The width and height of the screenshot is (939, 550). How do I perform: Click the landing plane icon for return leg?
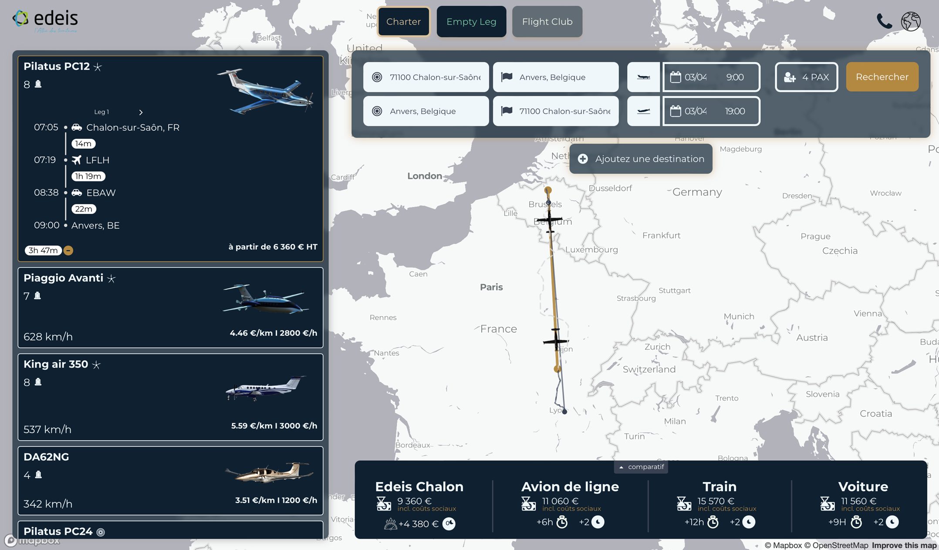click(643, 111)
